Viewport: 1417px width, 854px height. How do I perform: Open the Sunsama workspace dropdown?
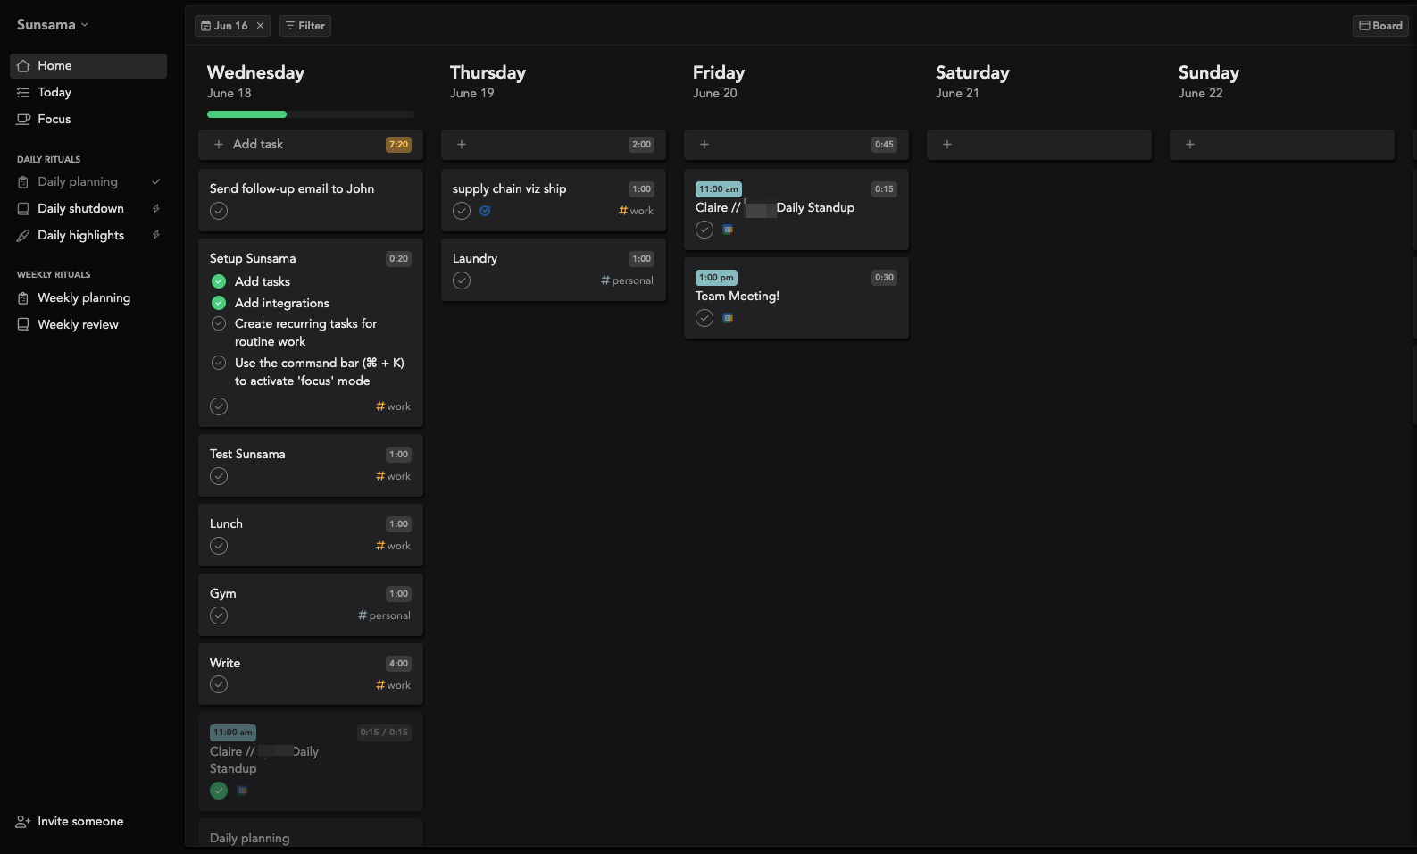pos(52,25)
